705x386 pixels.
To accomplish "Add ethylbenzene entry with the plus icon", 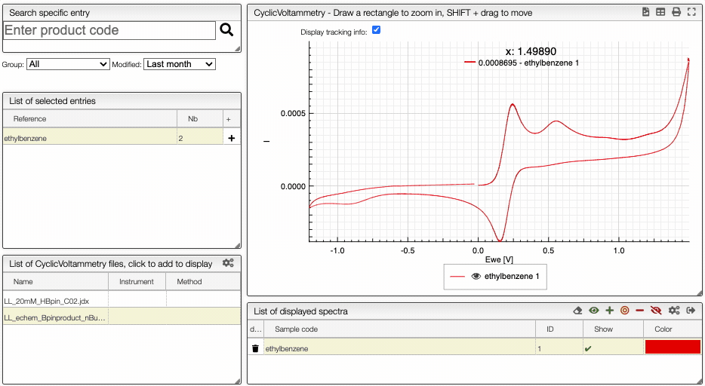I will point(232,138).
